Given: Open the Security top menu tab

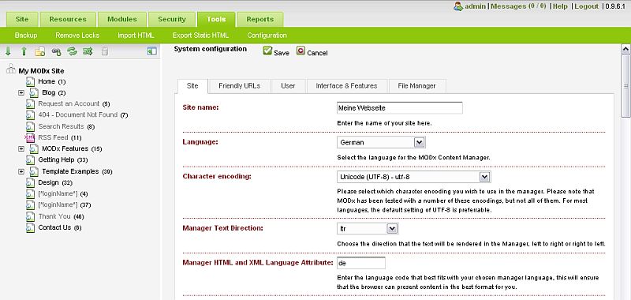Looking at the screenshot, I should (172, 19).
